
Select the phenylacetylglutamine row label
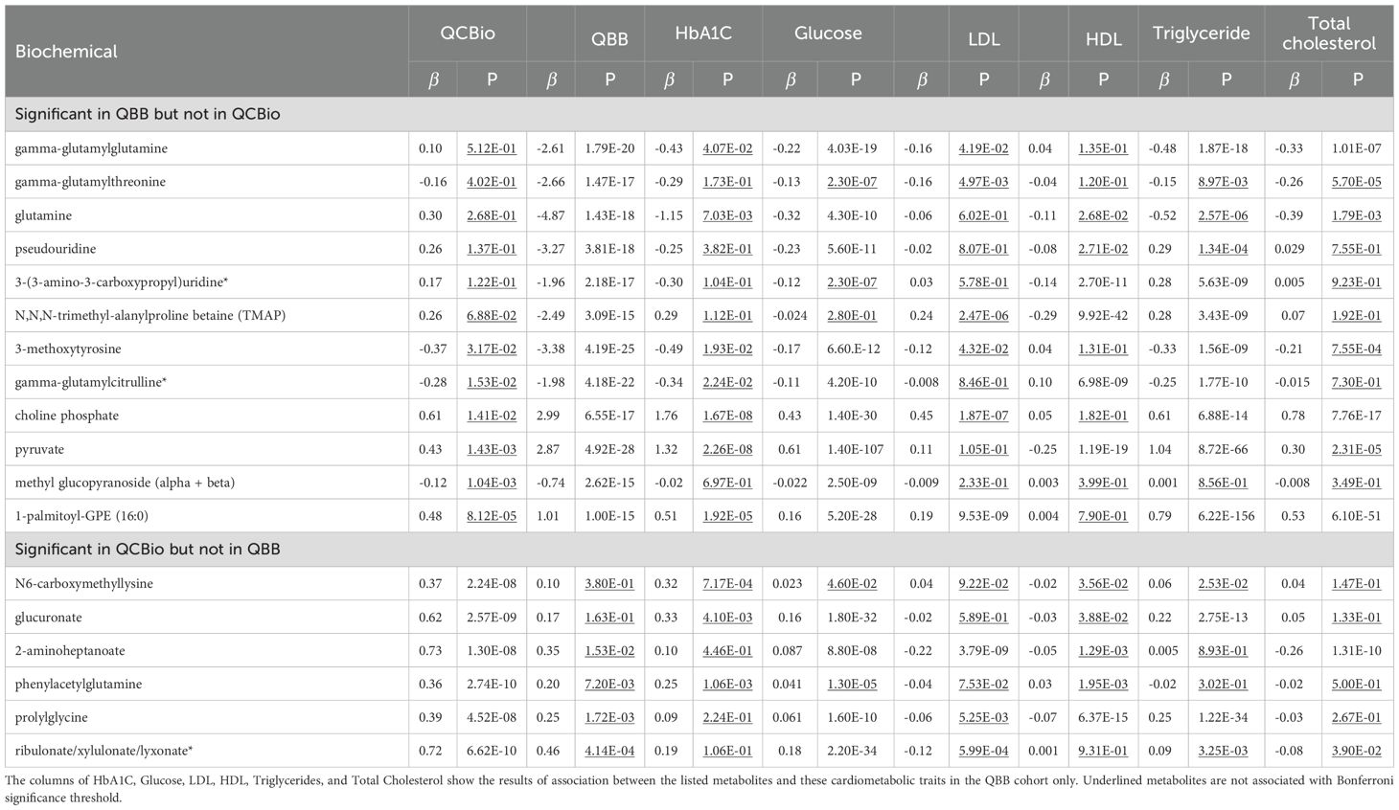coord(78,684)
